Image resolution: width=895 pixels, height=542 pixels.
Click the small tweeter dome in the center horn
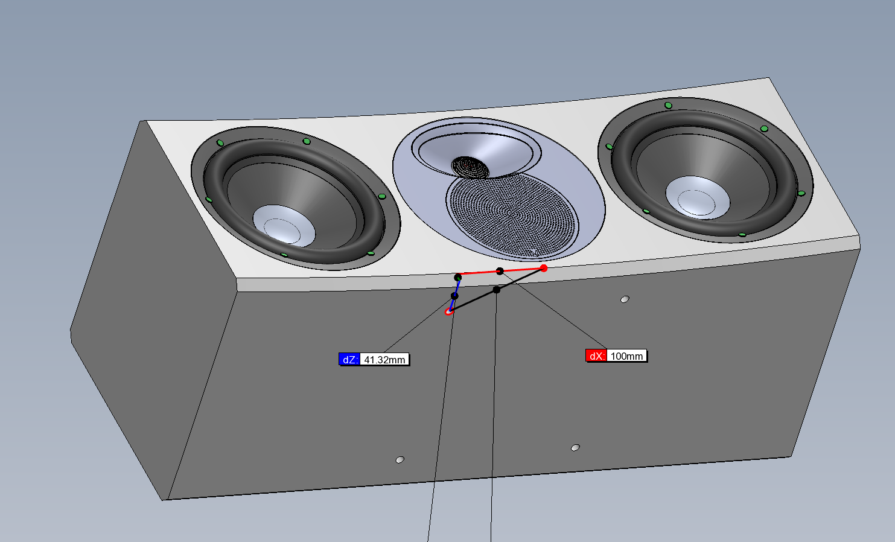point(470,167)
